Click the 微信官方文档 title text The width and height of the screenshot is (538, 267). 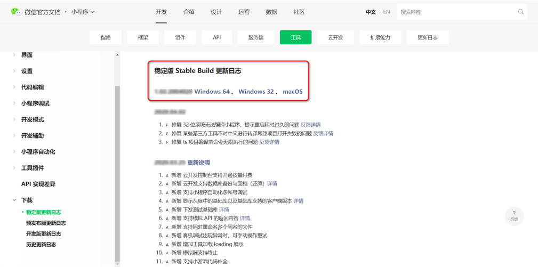(43, 12)
